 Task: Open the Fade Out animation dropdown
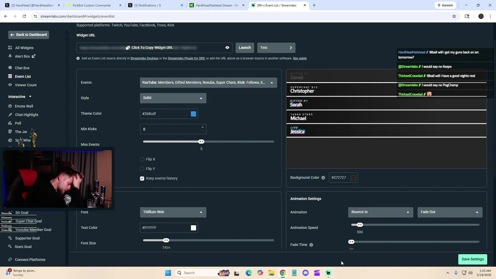point(449,212)
